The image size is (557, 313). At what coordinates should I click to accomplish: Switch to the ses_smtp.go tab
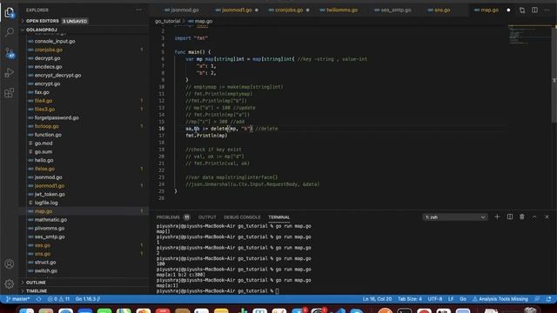point(396,10)
